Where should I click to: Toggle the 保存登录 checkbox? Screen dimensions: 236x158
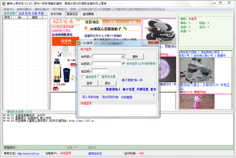point(124,62)
